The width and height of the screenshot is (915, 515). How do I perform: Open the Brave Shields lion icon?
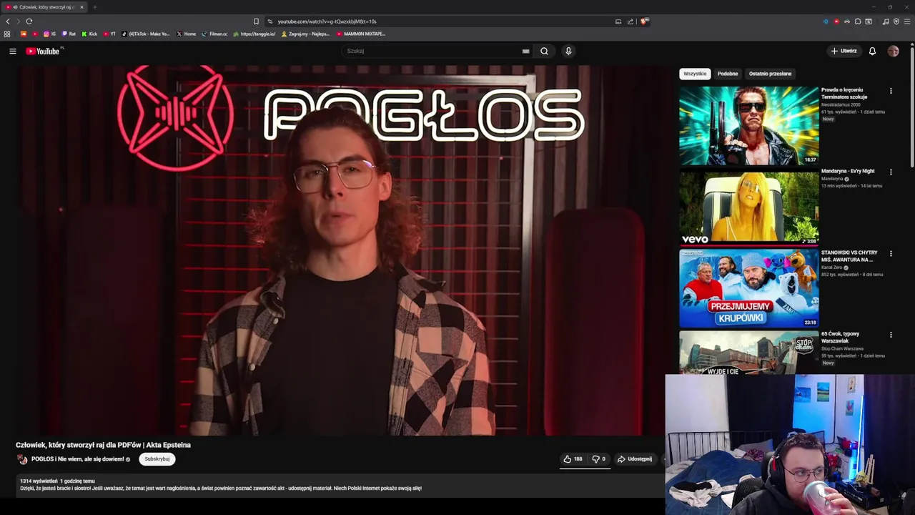coord(644,21)
